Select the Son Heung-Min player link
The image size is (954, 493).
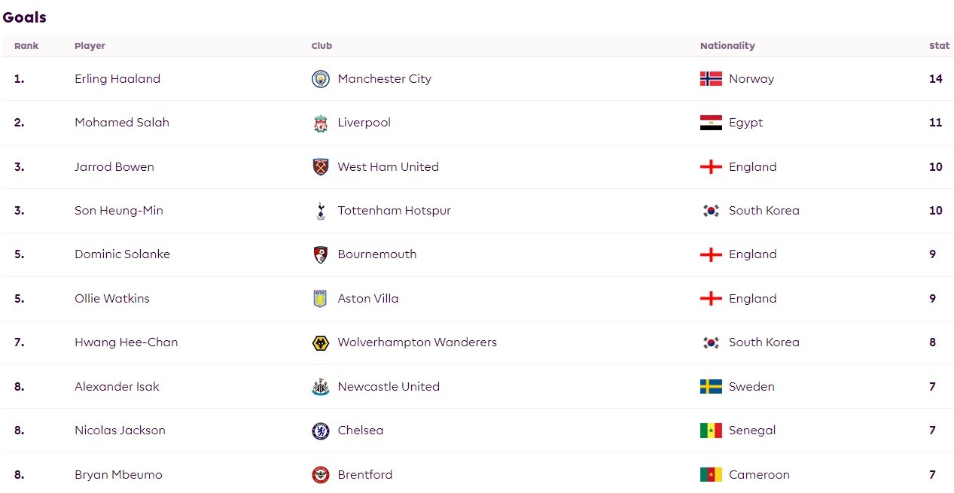[119, 211]
